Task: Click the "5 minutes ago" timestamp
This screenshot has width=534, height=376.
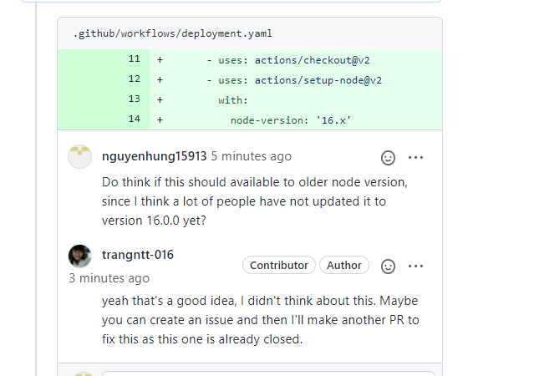Action: pos(252,156)
